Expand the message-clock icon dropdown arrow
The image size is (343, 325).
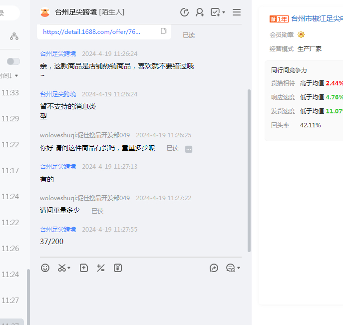(239, 268)
